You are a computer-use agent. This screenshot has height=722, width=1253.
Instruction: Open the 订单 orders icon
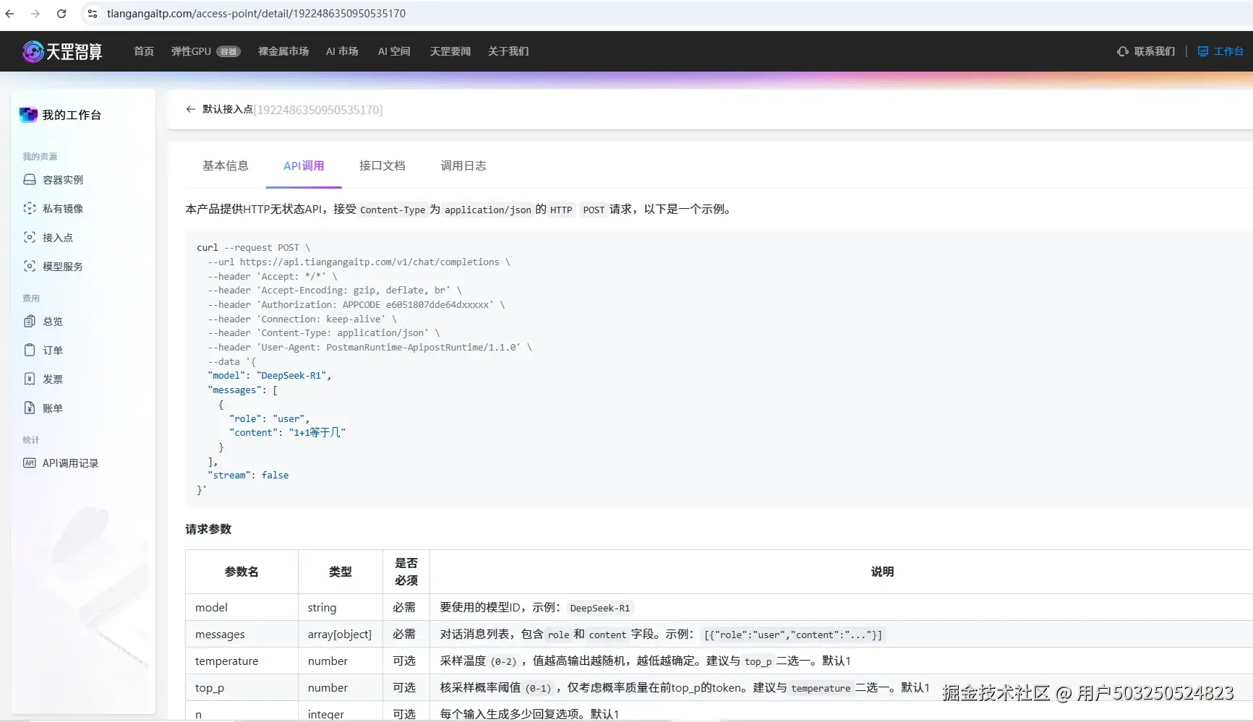pyautogui.click(x=29, y=350)
